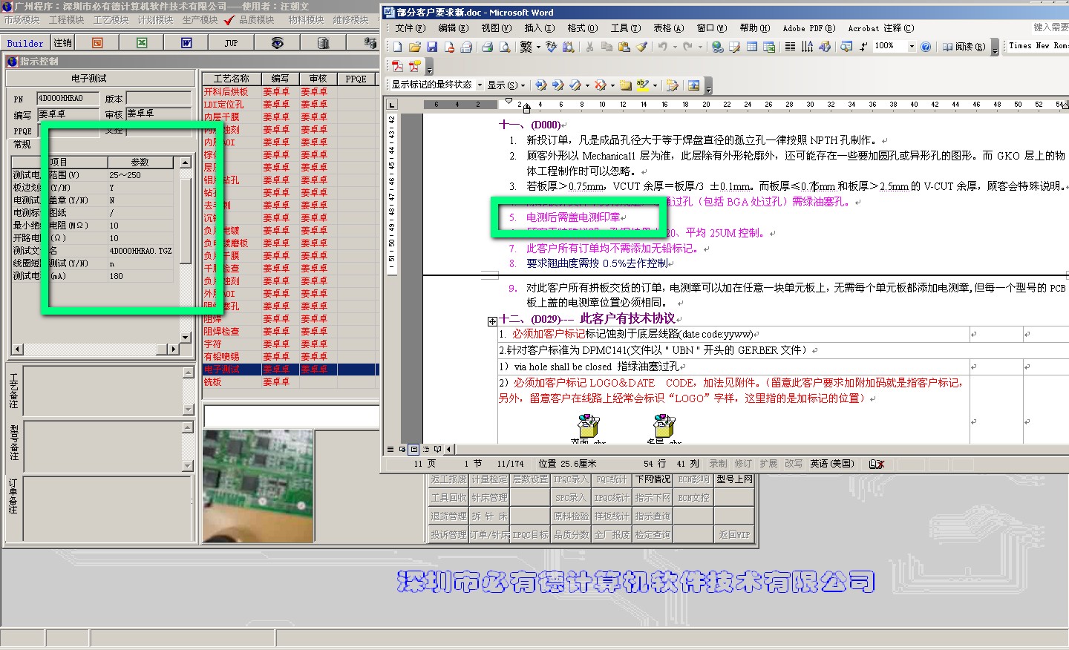Click the Insert Hyperlink globe icon

(717, 47)
